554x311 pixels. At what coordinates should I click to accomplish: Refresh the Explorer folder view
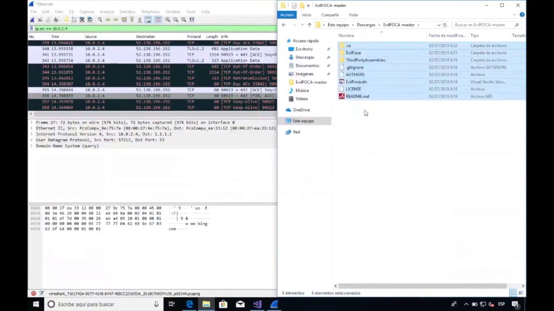[x=444, y=25]
